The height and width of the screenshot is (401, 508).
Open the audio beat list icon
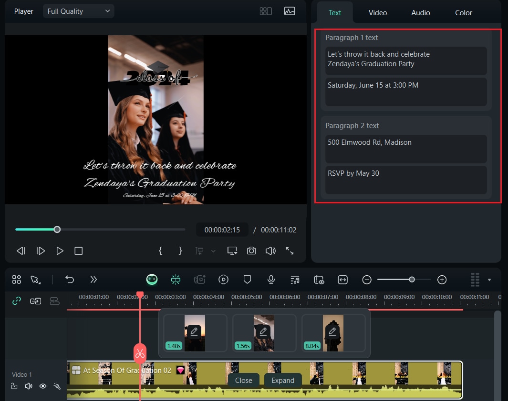pyautogui.click(x=295, y=280)
